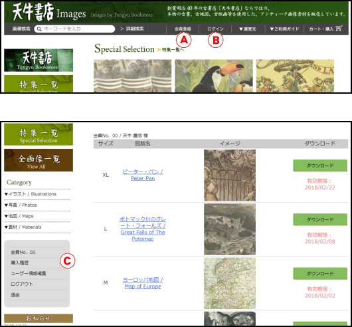Viewport: 352px width, 327px height.
Task: Download the Peter Pan XL image
Action: tap(320, 165)
